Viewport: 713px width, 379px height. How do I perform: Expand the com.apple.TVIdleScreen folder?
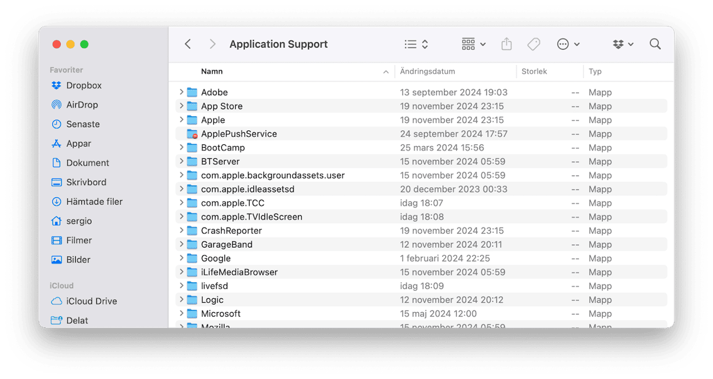click(x=181, y=217)
